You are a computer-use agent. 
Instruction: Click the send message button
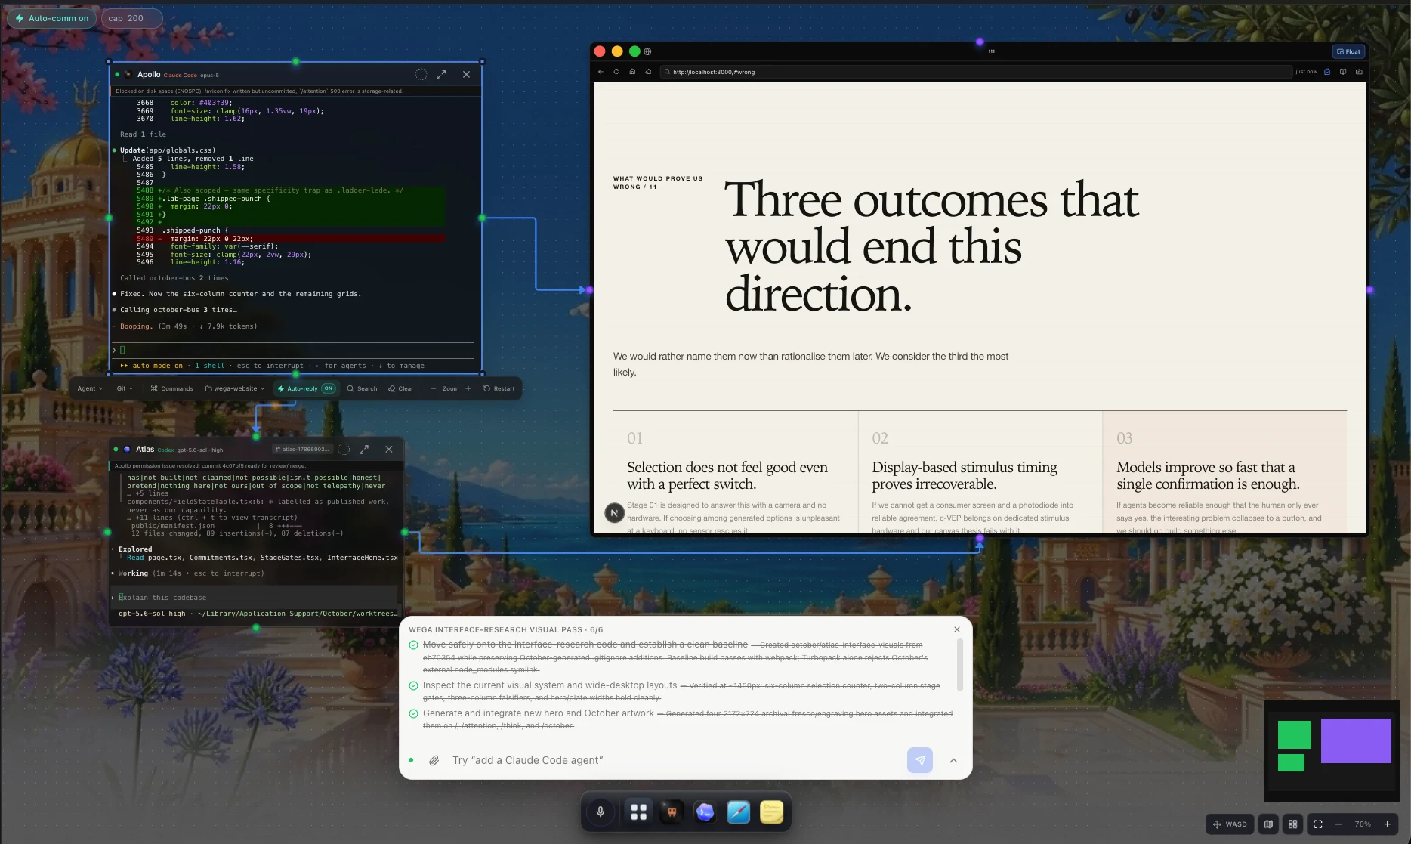(920, 760)
